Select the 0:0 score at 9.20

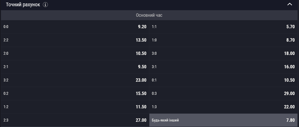(x=75, y=27)
